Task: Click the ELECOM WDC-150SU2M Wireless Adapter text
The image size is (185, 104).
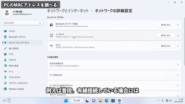Action: point(78,47)
